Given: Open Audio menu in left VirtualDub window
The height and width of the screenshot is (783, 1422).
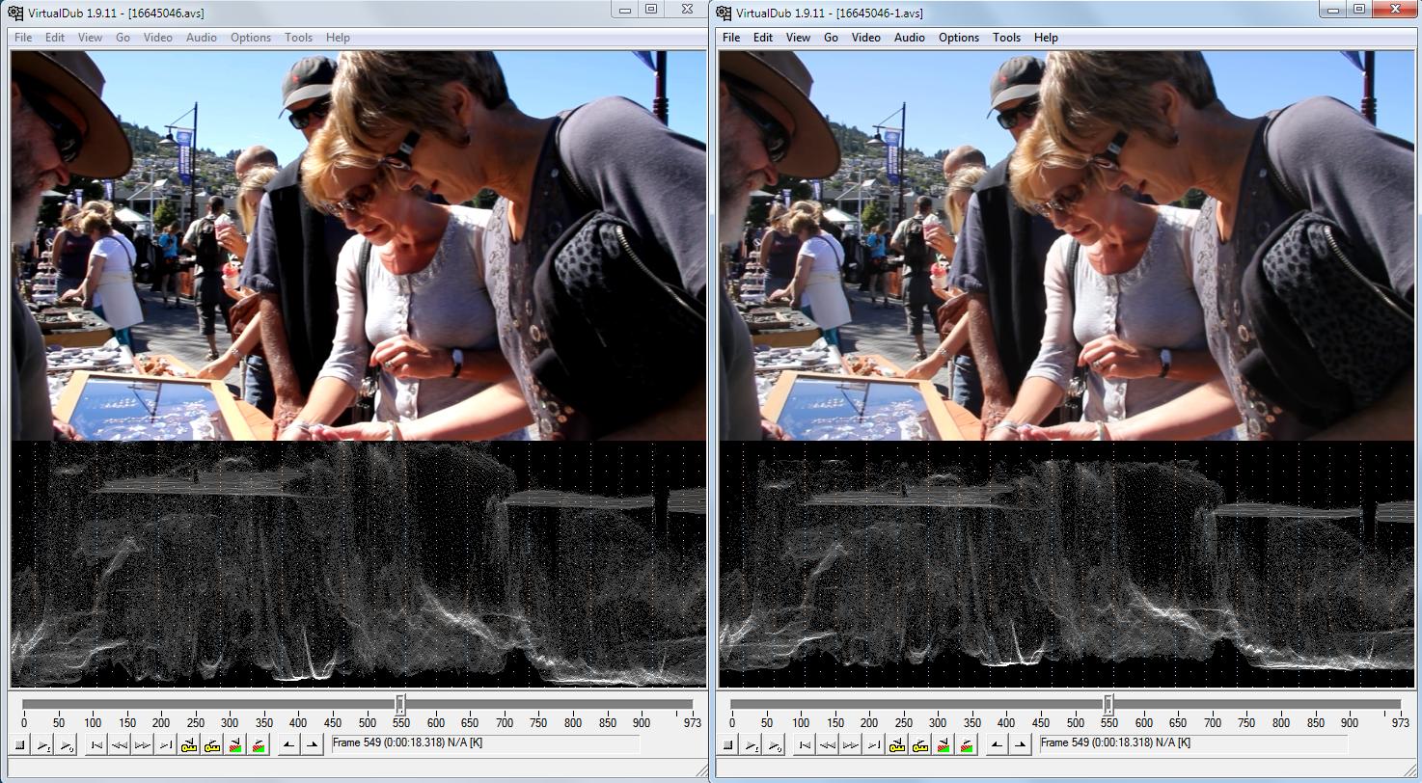Looking at the screenshot, I should coord(202,38).
